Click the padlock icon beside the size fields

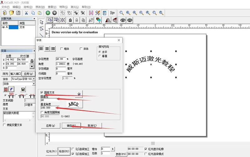coord(32,61)
